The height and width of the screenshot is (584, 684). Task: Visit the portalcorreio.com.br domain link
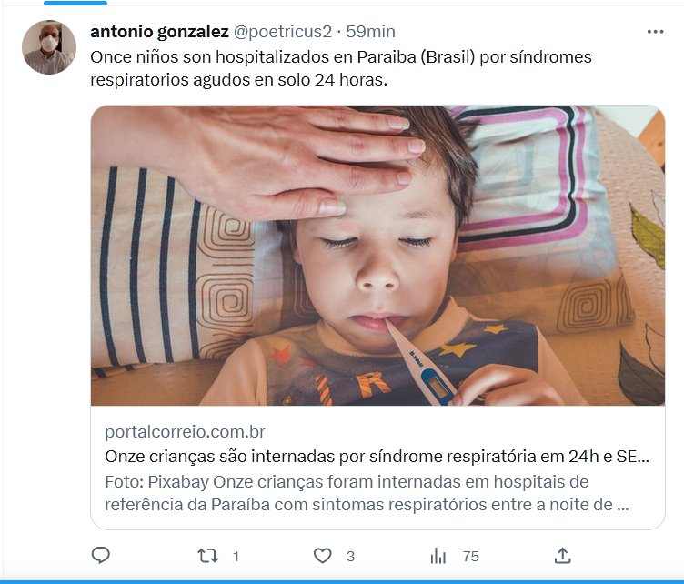point(185,432)
